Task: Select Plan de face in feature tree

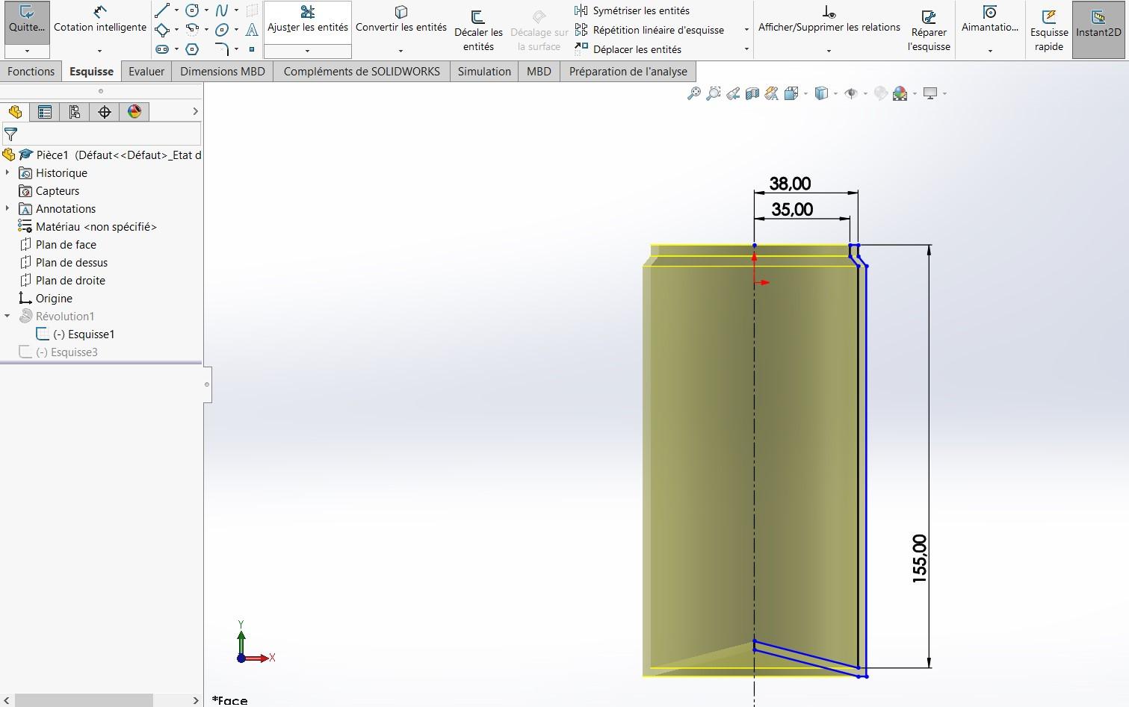Action: [66, 244]
